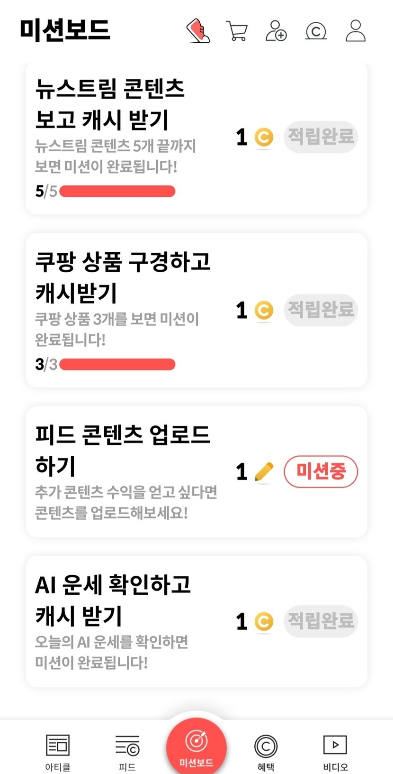Tap gold coin on 뉴스트림 콘텐츠 mission
This screenshot has width=393, height=774.
(264, 138)
